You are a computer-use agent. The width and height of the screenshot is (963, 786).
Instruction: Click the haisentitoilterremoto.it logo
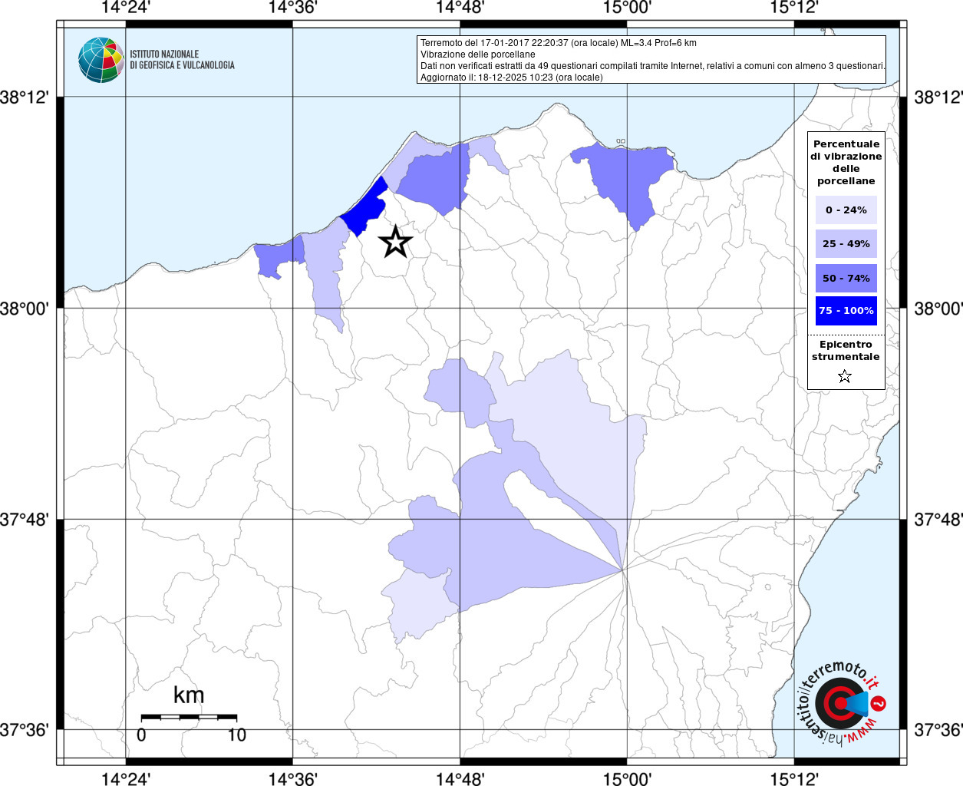point(842,703)
